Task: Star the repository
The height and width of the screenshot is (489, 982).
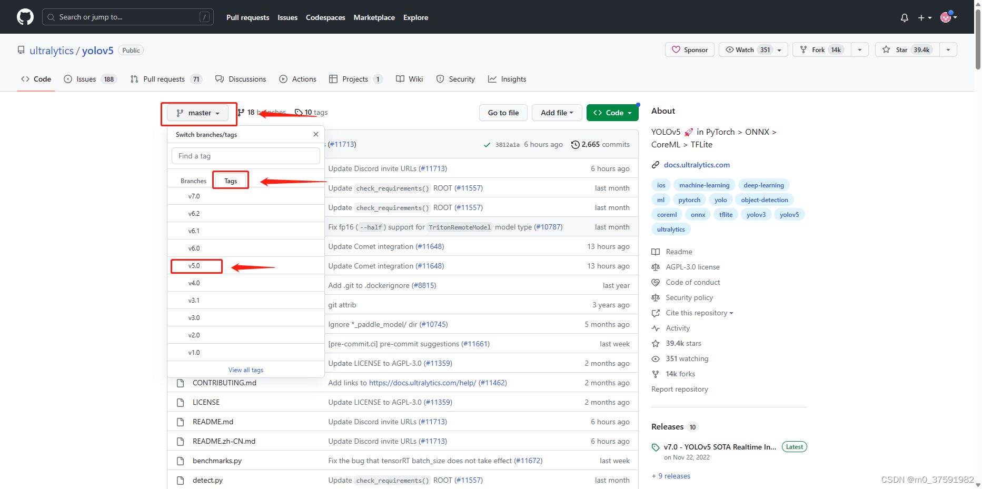Action: [x=907, y=49]
